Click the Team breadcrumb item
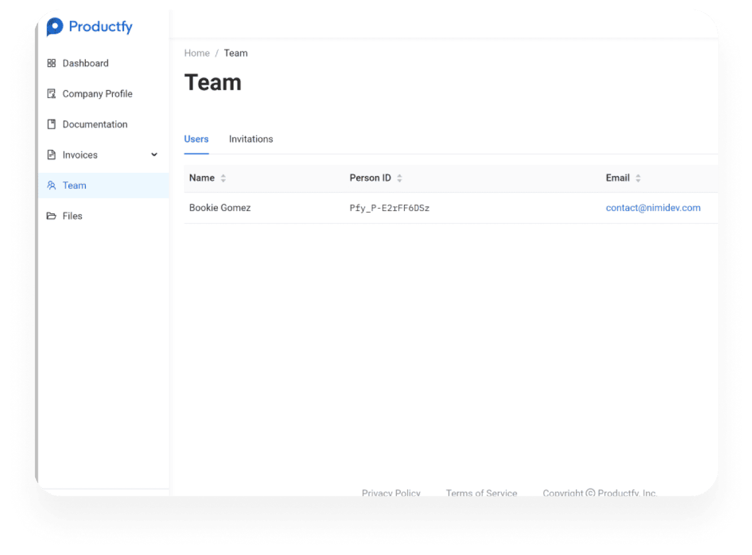This screenshot has height=555, width=752. pyautogui.click(x=236, y=53)
